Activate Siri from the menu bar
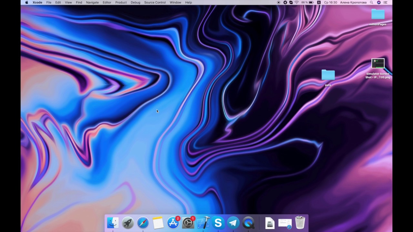Screen dimensions: 413x232 (x=379, y=3)
